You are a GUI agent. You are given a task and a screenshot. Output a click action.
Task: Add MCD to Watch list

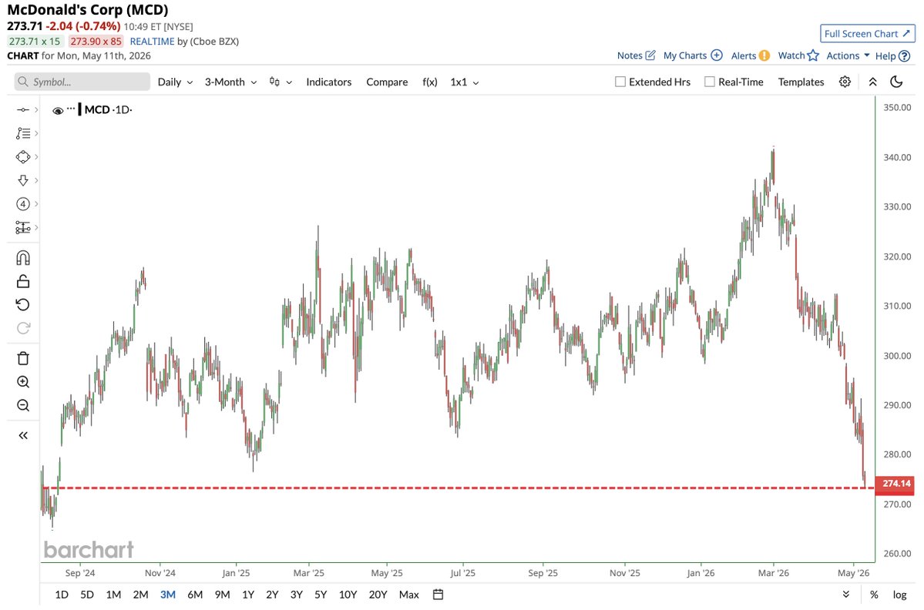click(798, 55)
